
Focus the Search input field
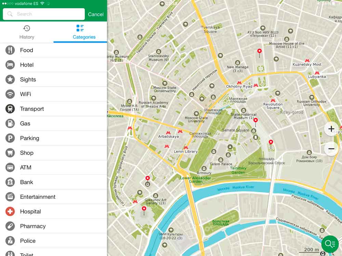[x=44, y=14]
